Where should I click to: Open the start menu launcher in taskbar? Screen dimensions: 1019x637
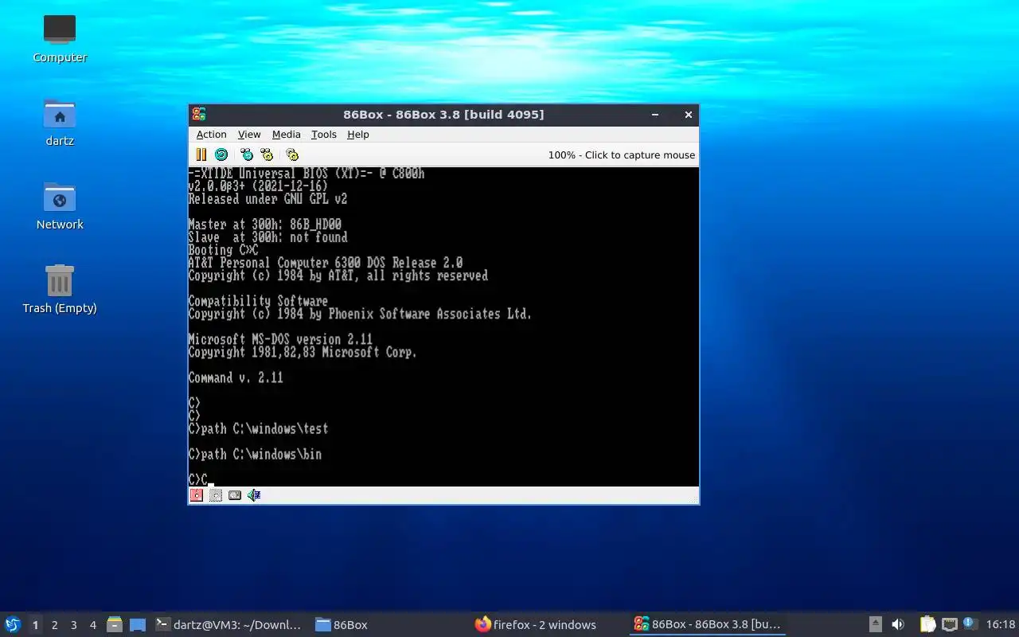(x=13, y=624)
